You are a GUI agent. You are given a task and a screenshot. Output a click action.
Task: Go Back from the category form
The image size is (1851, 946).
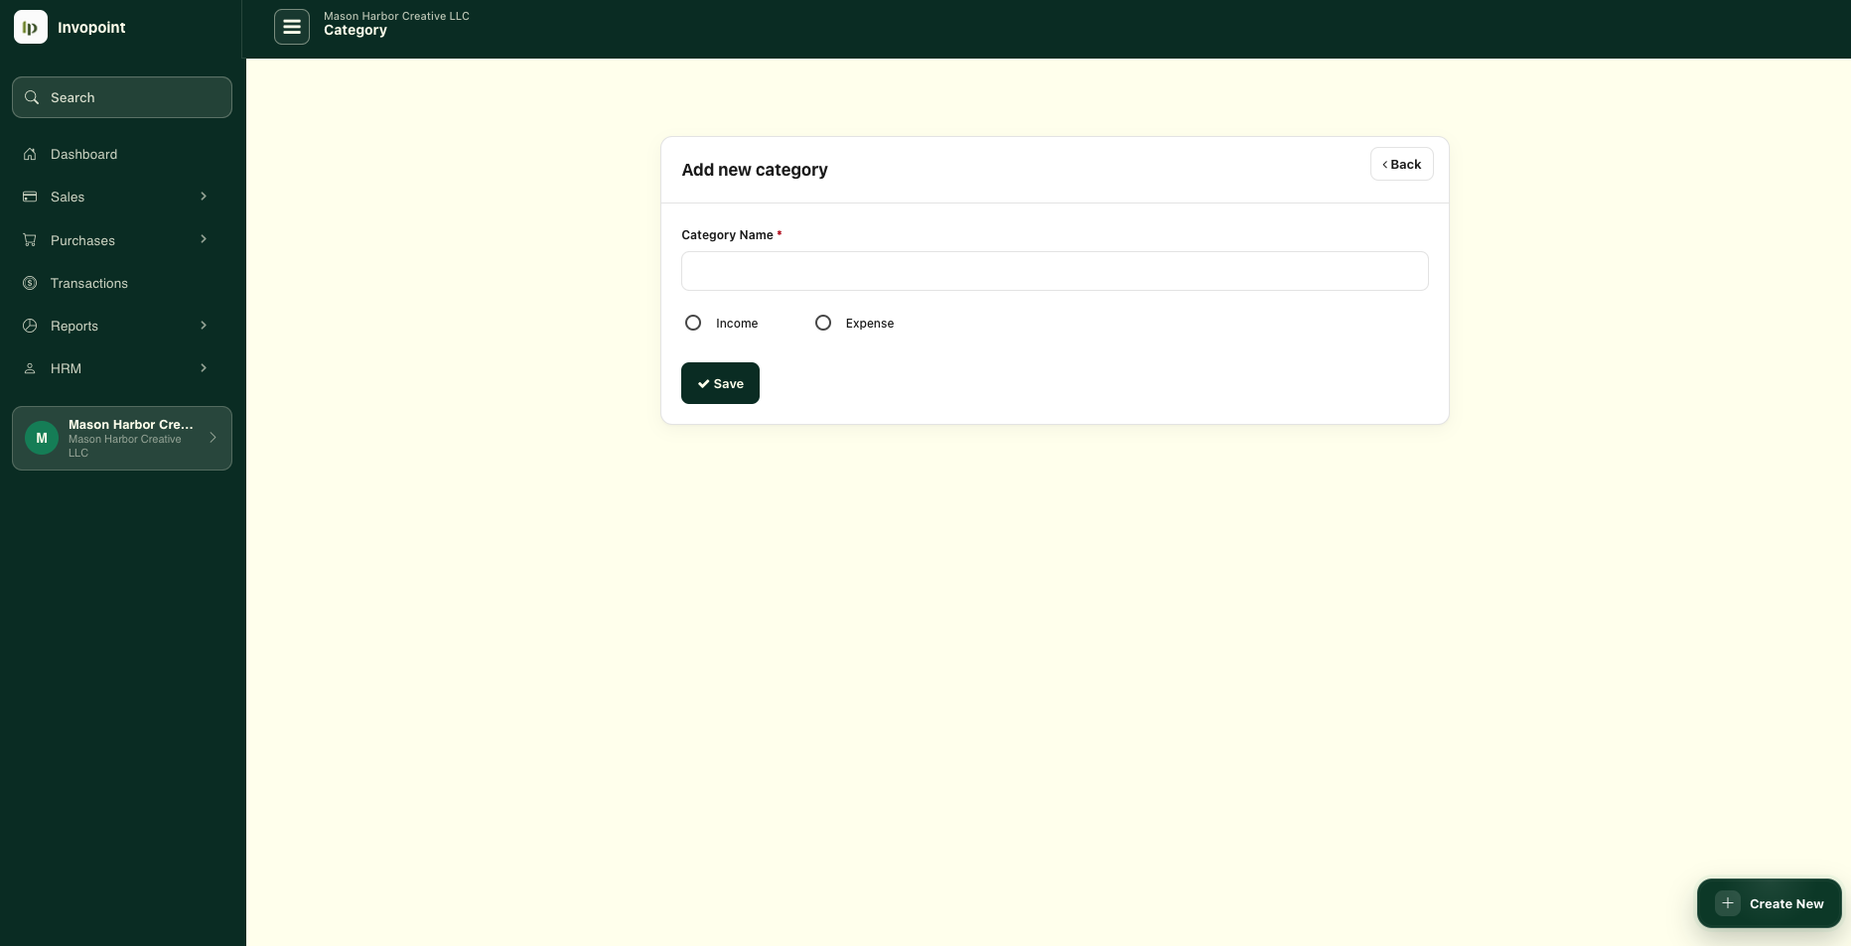tap(1401, 164)
